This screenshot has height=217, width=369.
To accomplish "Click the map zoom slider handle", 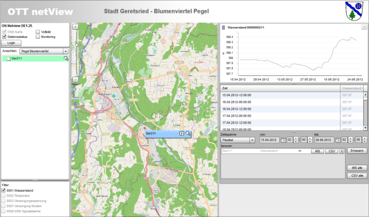I will click(76, 45).
